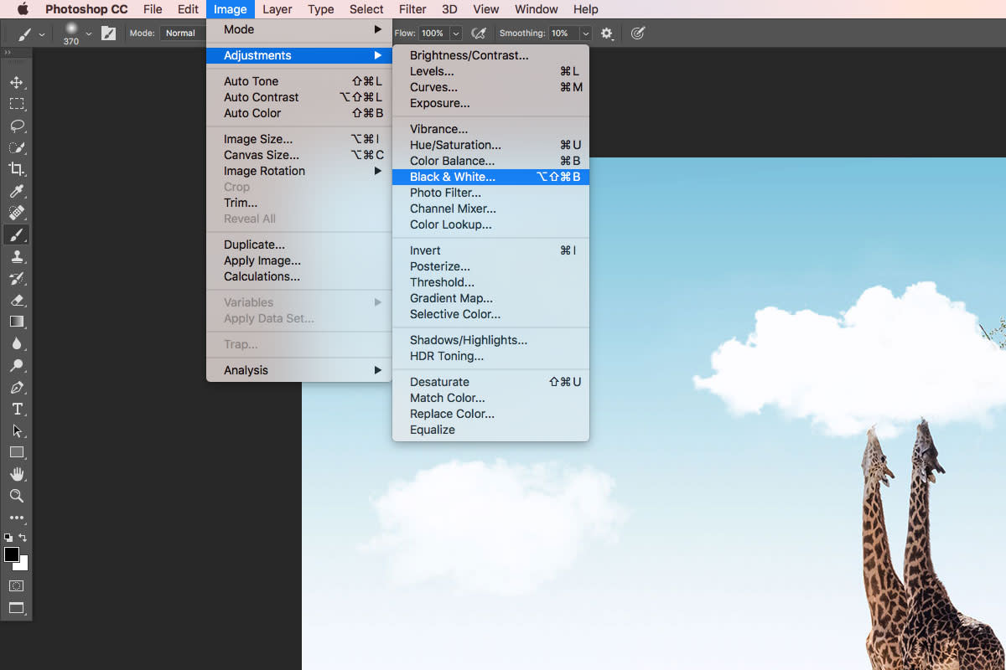1006x670 pixels.
Task: Open the Smoothing percentage dropdown
Action: pos(585,33)
